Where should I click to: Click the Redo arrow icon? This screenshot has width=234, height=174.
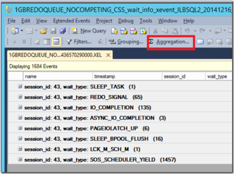click(202, 31)
